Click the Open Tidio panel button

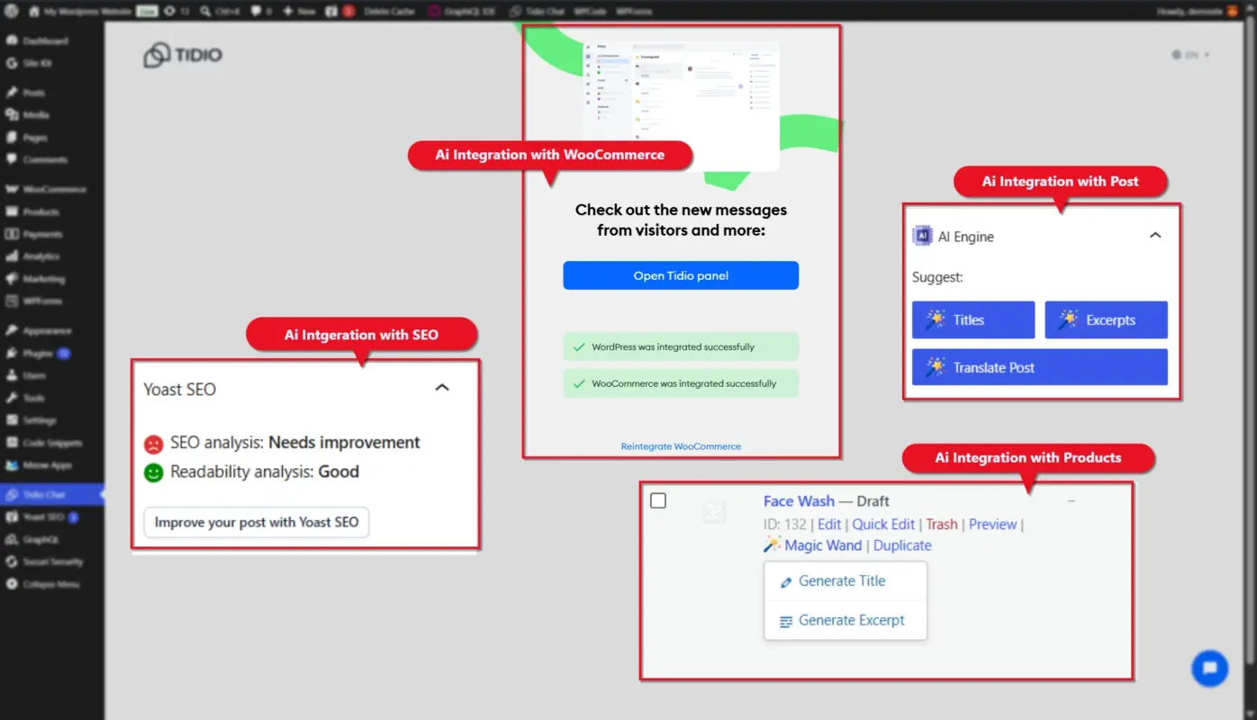click(x=681, y=275)
